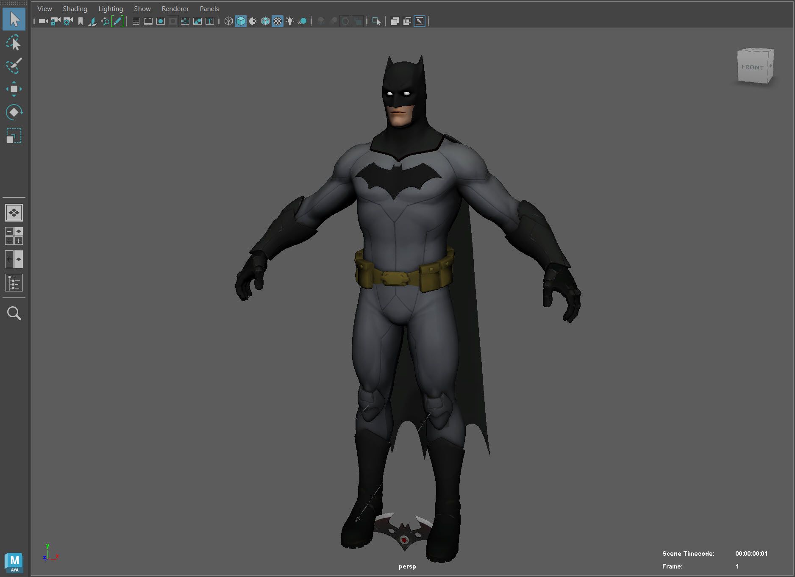The height and width of the screenshot is (577, 795).
Task: Open the Shading menu
Action: [x=75, y=8]
